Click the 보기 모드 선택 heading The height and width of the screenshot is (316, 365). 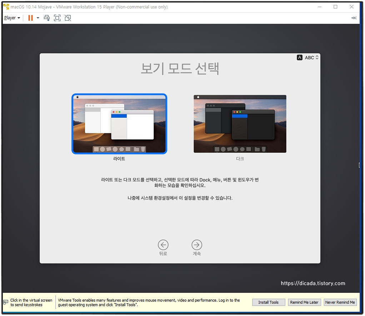tap(180, 68)
